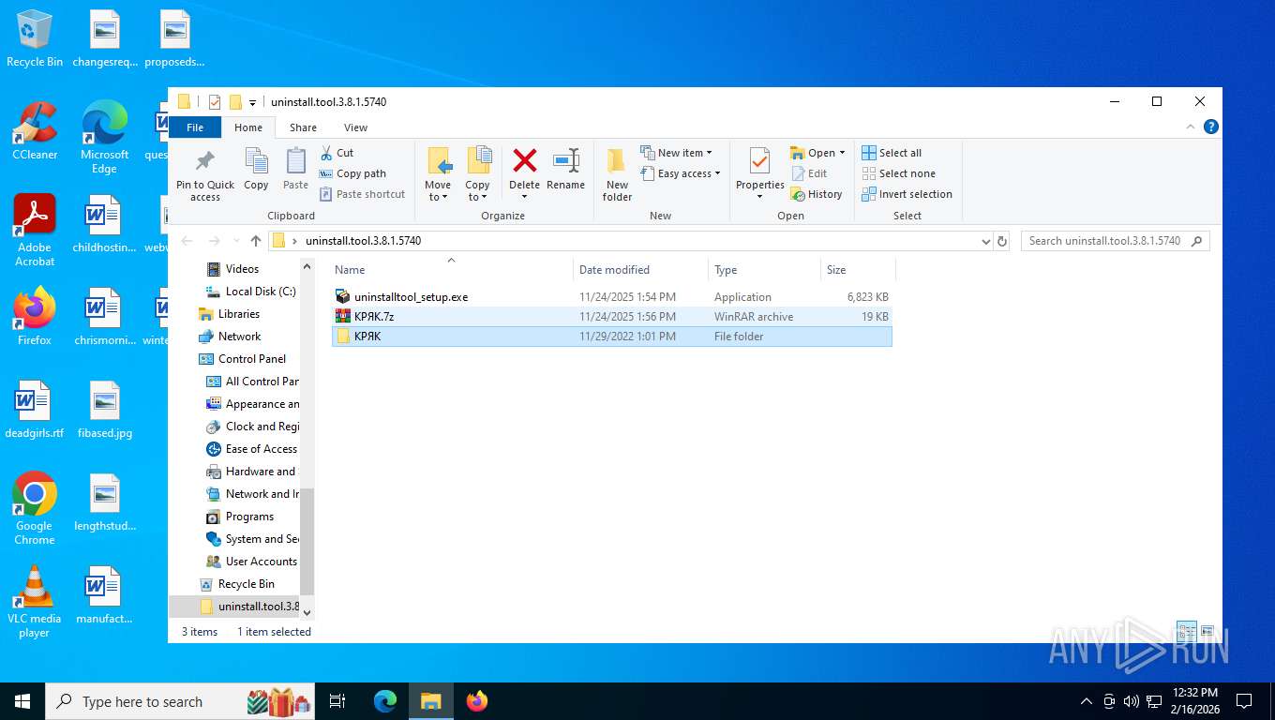Click the Properties ribbon icon
Screen dimensions: 1275x720
click(759, 161)
